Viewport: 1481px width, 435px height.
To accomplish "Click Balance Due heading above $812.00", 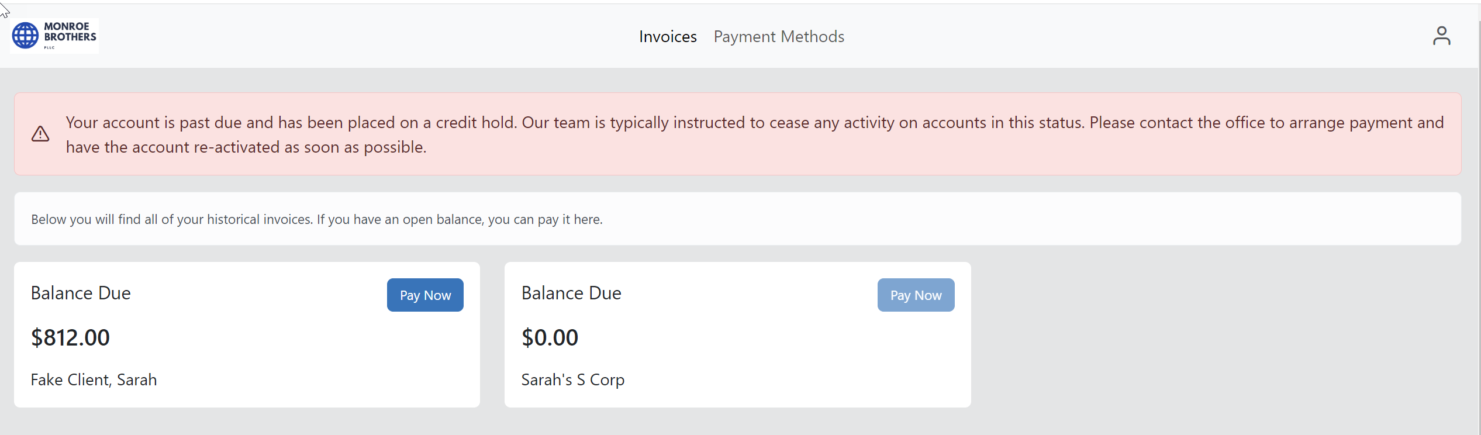I will click(x=81, y=293).
